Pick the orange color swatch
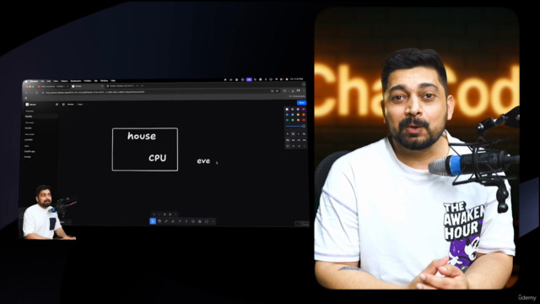 coord(304,115)
